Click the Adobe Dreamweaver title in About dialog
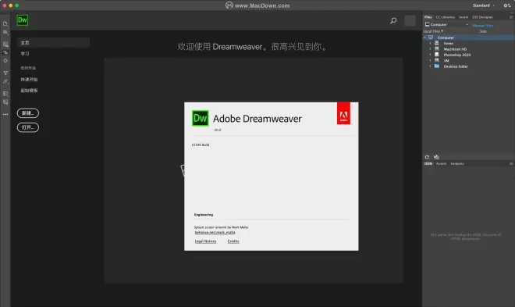The image size is (515, 307). [x=257, y=119]
